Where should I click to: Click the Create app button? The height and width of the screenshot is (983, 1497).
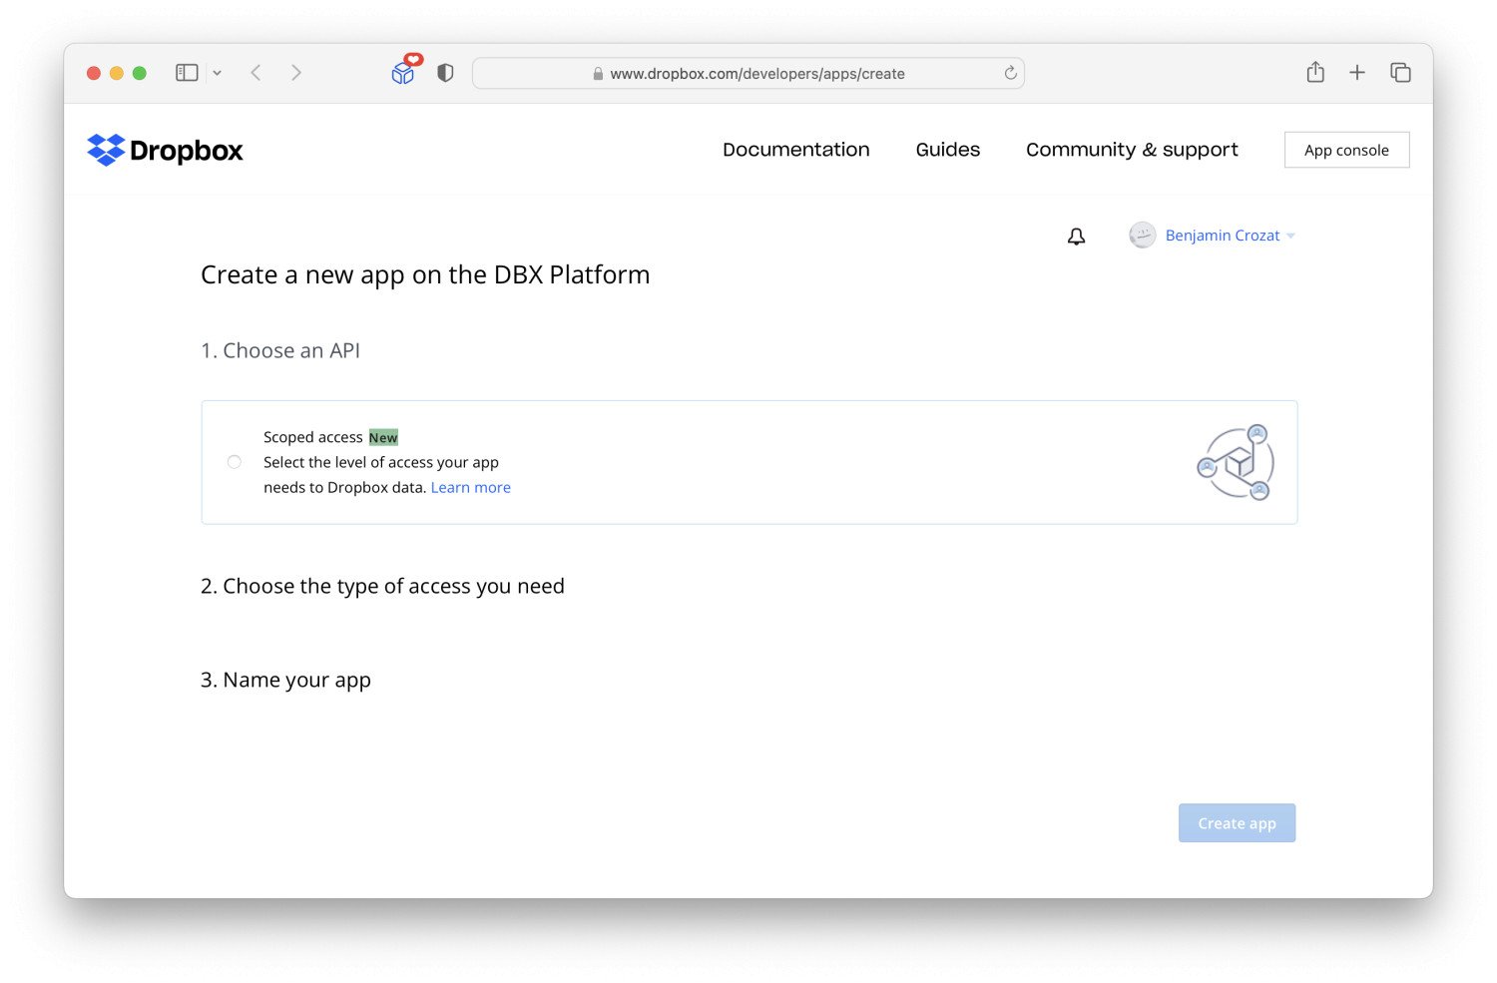click(1237, 823)
